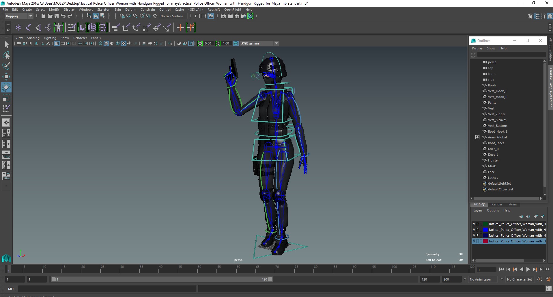Play the animation forwards

coord(528,269)
